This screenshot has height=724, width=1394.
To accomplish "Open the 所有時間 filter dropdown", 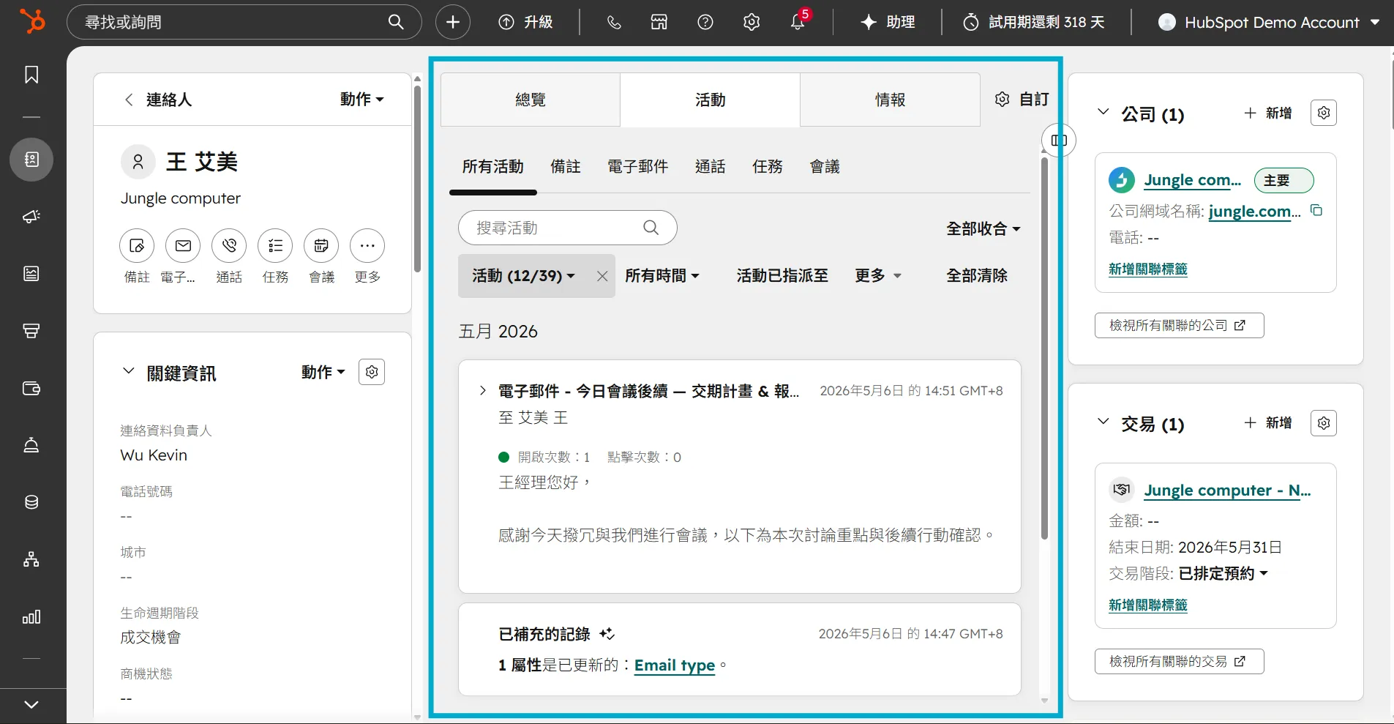I will pos(662,275).
